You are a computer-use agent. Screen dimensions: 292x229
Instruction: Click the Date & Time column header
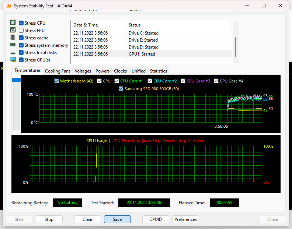(98, 25)
